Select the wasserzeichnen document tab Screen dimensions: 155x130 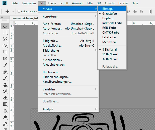[x=25, y=18]
